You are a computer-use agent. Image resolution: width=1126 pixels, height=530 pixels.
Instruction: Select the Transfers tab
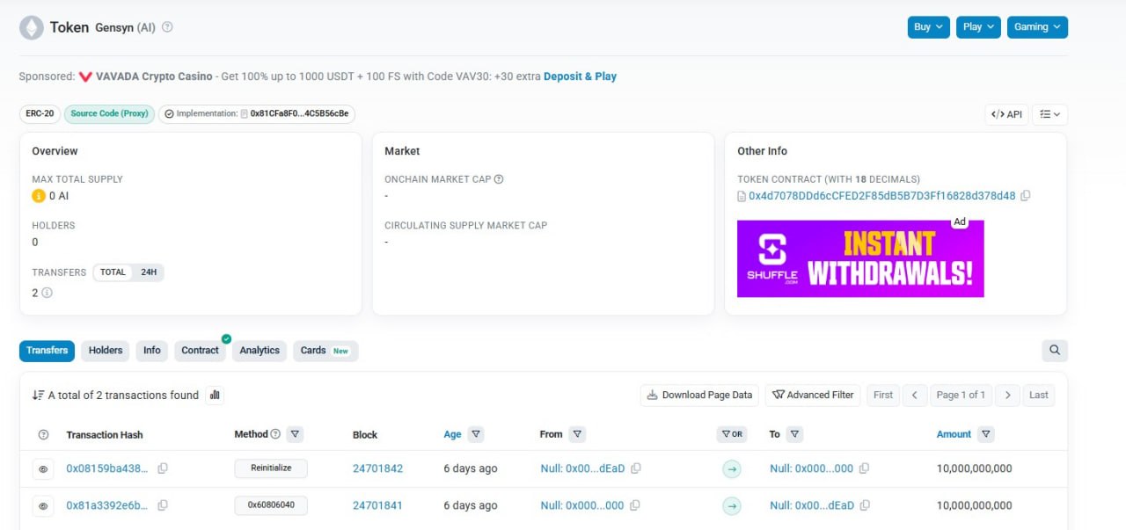coord(47,351)
